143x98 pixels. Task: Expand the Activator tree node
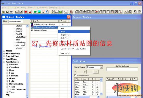(x=7, y=65)
